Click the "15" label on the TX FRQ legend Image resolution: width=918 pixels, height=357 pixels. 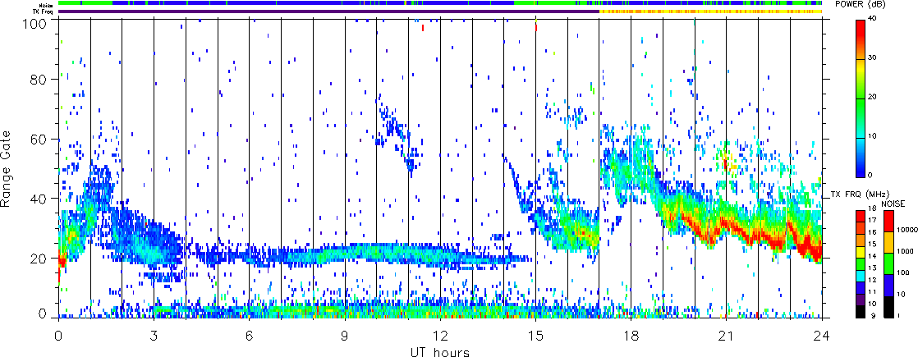(x=872, y=244)
